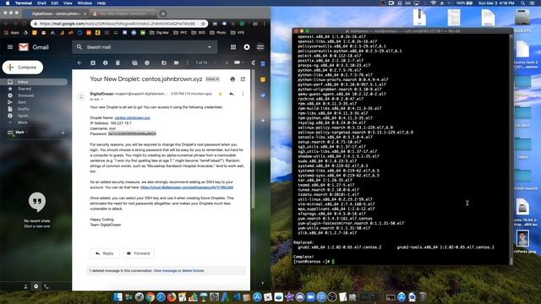Star the DigitalOcean message
541x304 pixels.
tap(220, 94)
